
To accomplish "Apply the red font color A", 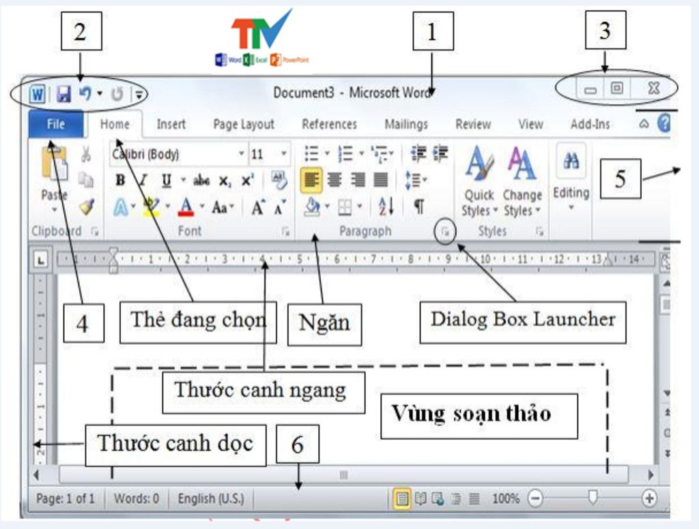I will (x=186, y=207).
